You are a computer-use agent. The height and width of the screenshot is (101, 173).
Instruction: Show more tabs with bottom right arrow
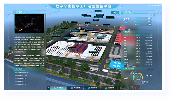click(x=119, y=88)
